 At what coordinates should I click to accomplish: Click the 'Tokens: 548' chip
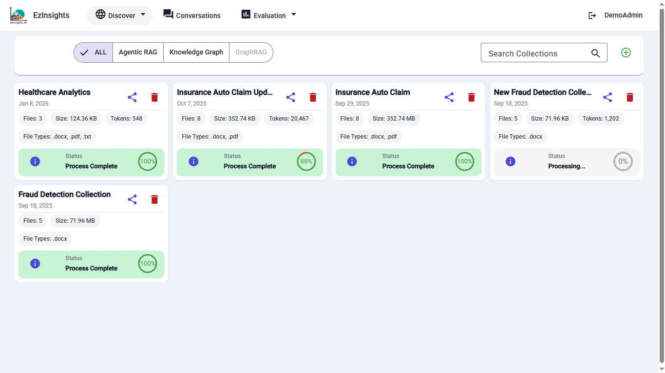point(127,119)
